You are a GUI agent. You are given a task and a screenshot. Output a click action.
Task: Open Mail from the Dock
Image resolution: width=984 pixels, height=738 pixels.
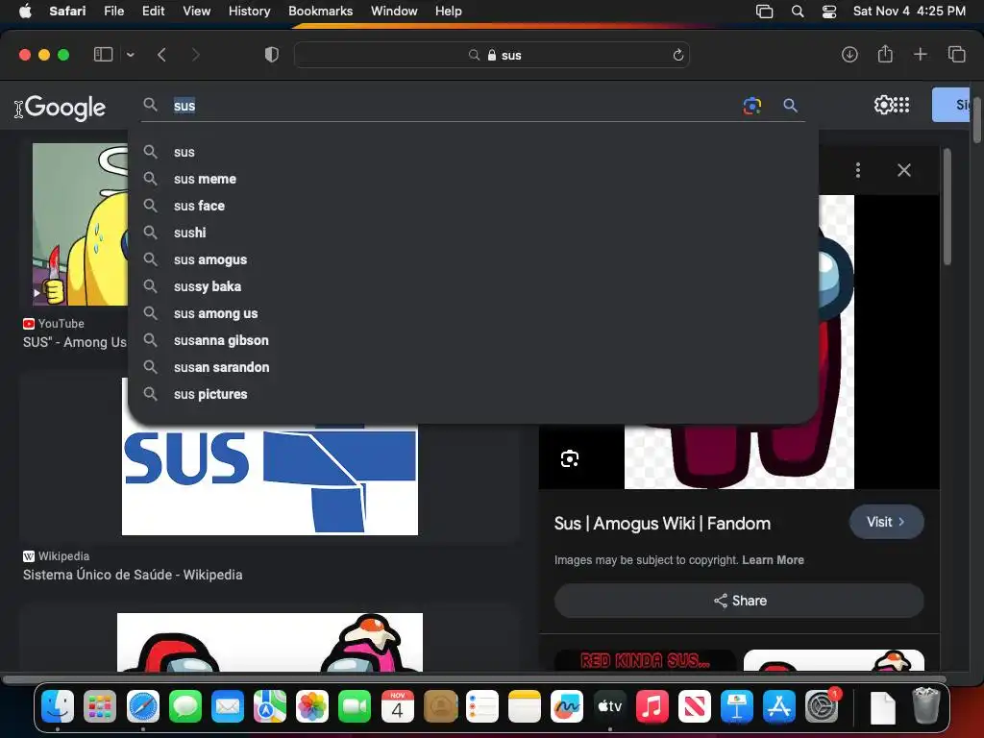click(x=227, y=706)
